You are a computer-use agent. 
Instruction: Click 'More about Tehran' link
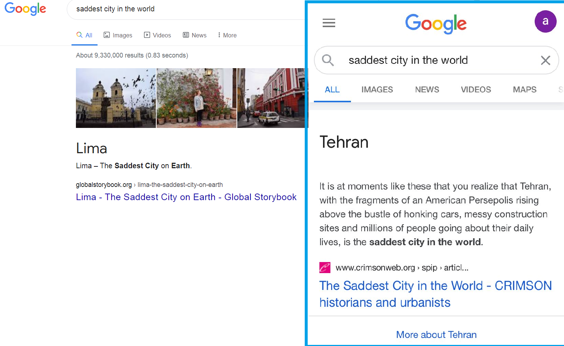tap(436, 335)
